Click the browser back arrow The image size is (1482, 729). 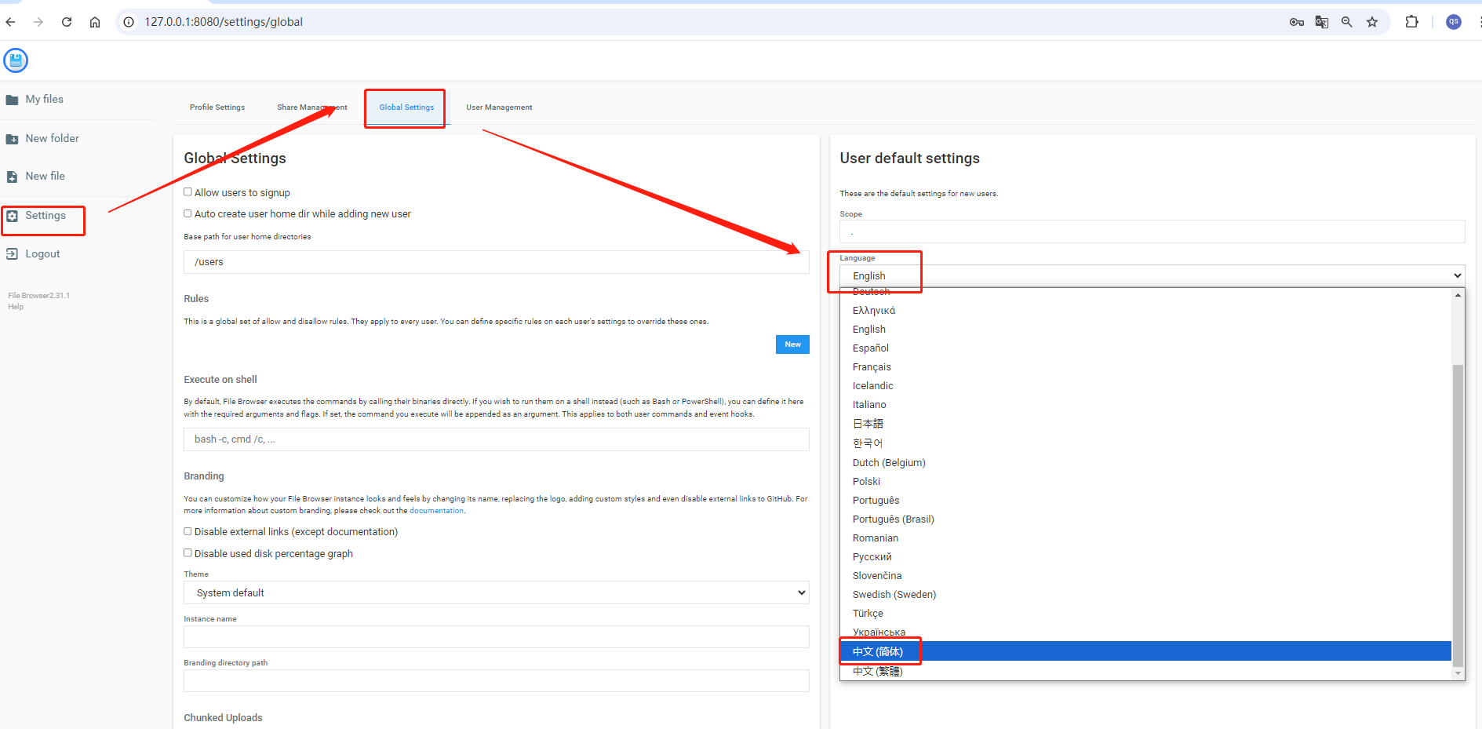pyautogui.click(x=10, y=22)
